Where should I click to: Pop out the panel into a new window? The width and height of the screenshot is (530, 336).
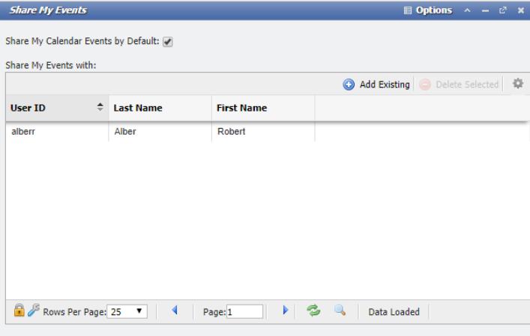pyautogui.click(x=503, y=10)
